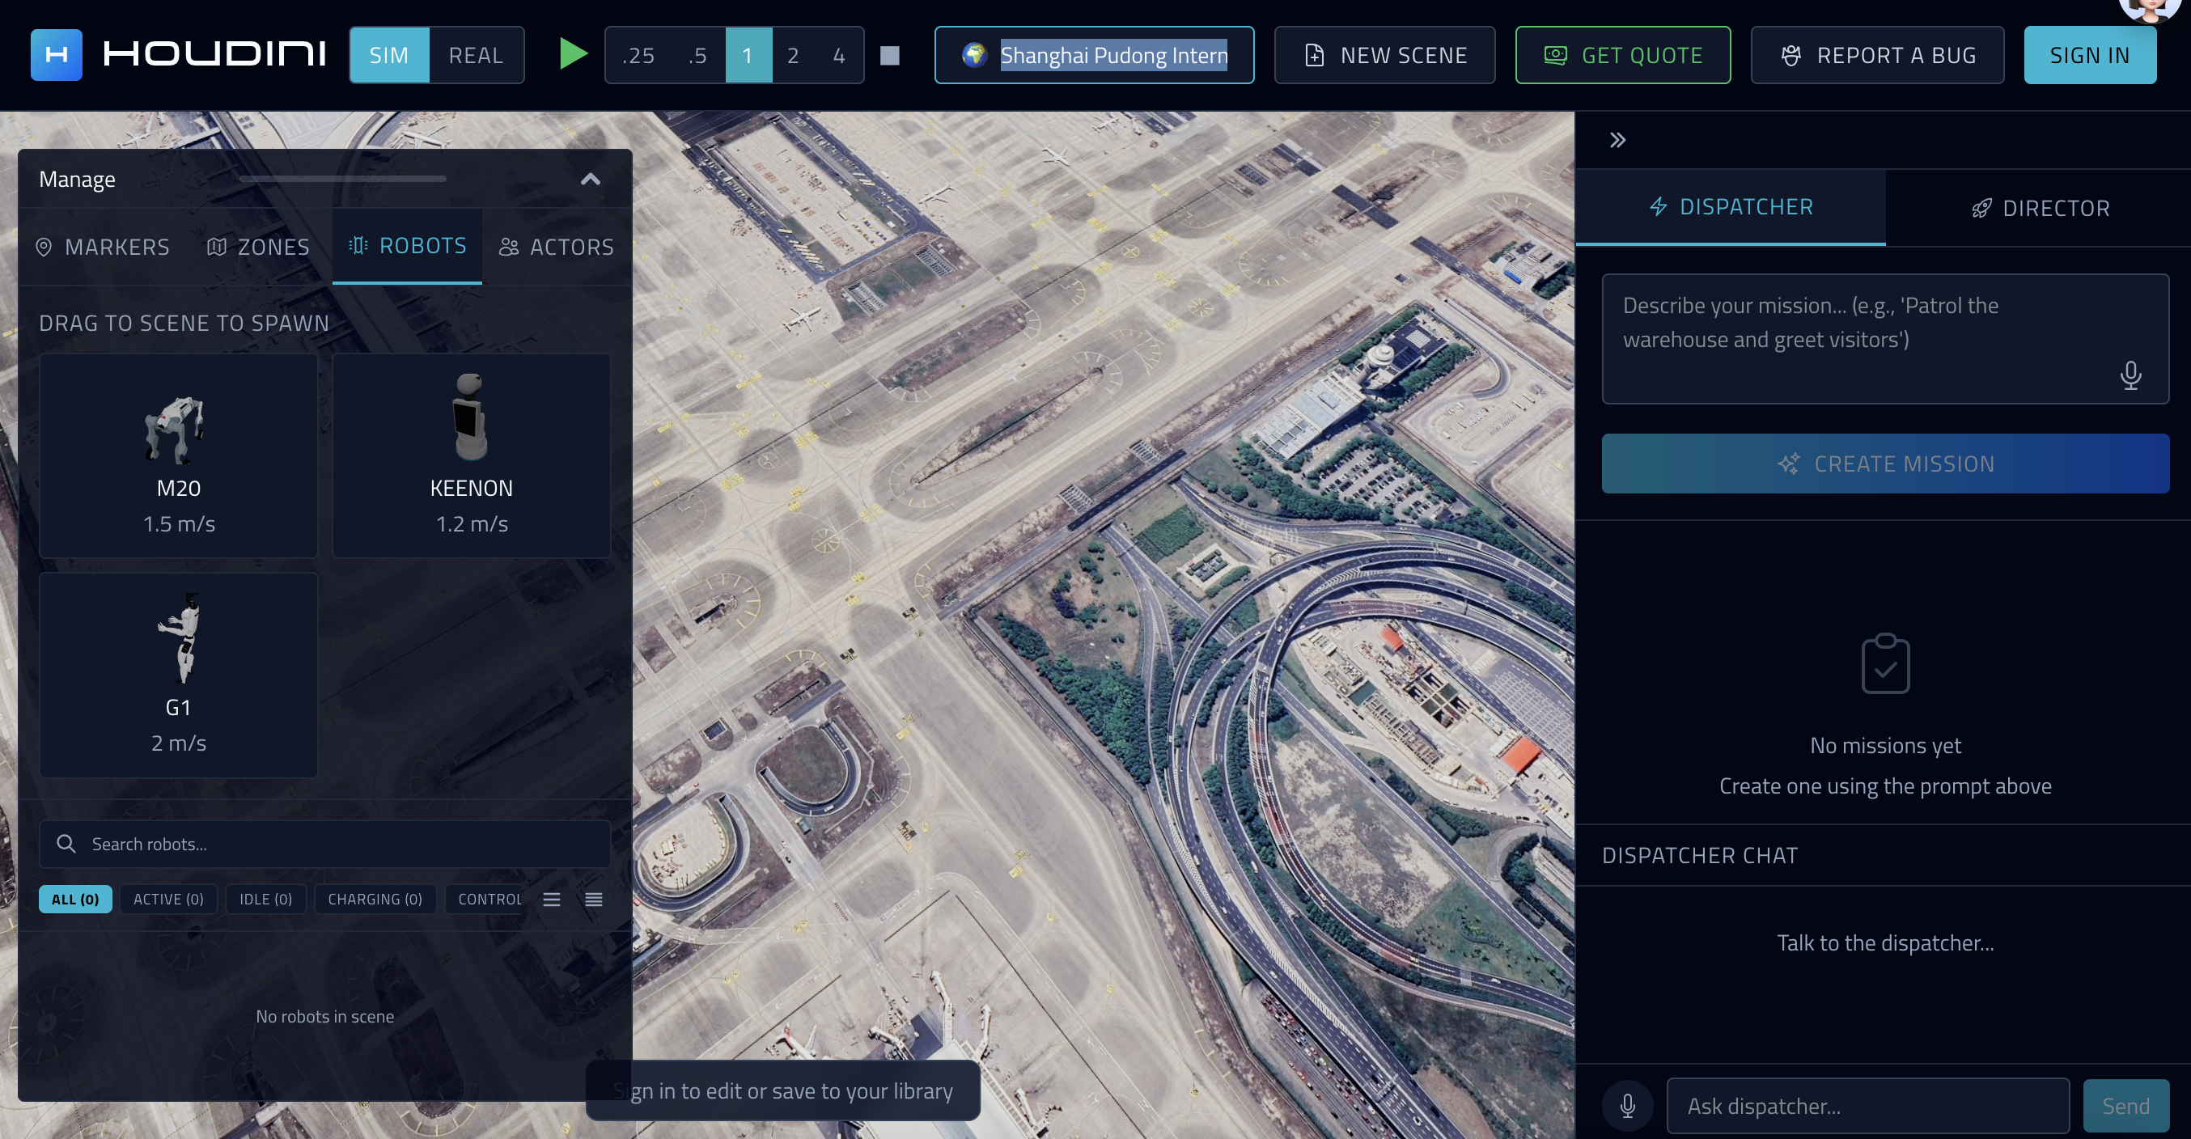
Task: Click the 'DISPATCHER CHAT' heading
Action: 1699,856
